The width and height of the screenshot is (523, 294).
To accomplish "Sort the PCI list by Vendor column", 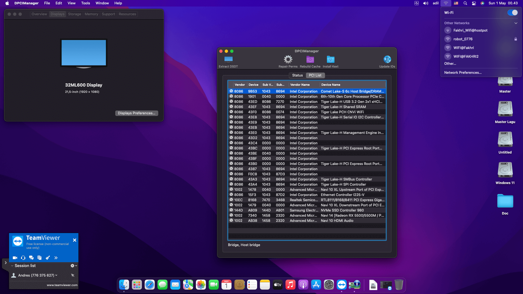I will (240, 85).
